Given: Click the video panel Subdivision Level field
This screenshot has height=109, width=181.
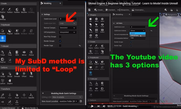Looking at the screenshot, I should (137, 27).
